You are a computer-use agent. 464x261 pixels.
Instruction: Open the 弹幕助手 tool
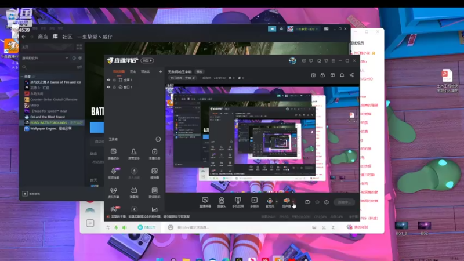coord(114,154)
